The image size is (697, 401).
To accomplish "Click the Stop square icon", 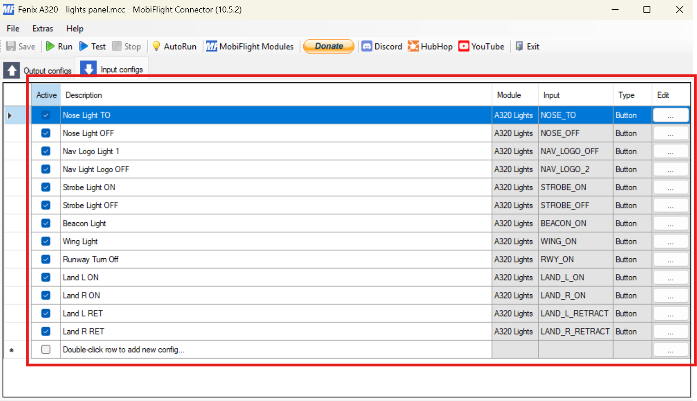I will (117, 46).
